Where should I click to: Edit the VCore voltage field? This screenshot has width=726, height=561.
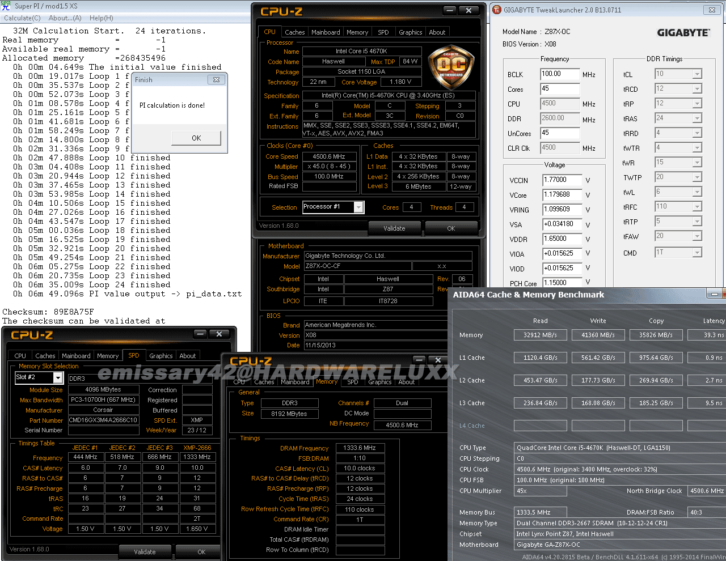point(562,195)
